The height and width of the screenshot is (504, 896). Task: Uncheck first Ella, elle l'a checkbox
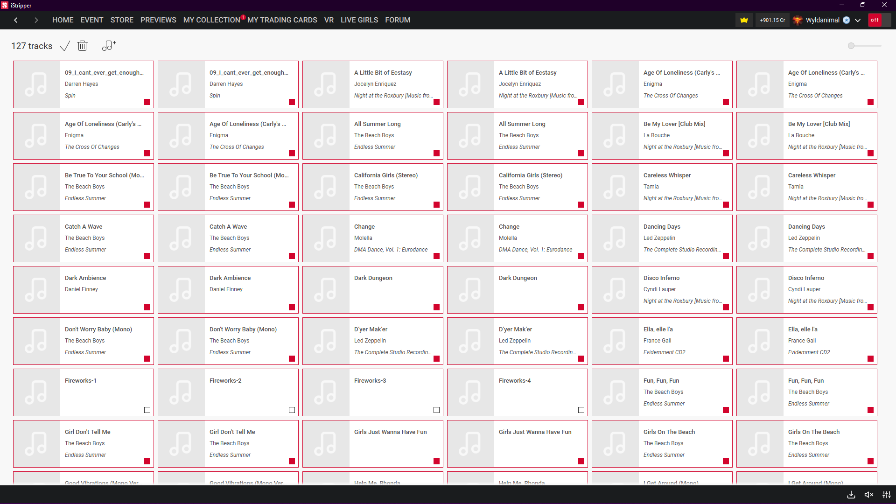coord(726,358)
